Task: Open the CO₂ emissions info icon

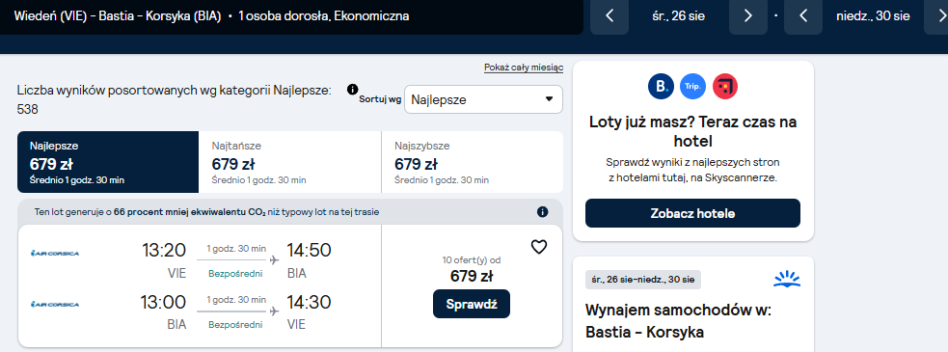Action: (x=542, y=212)
